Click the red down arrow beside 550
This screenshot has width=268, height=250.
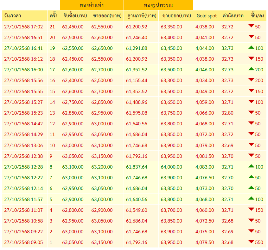tap(251, 242)
